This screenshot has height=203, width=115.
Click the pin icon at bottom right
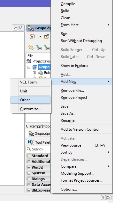pos(103,198)
